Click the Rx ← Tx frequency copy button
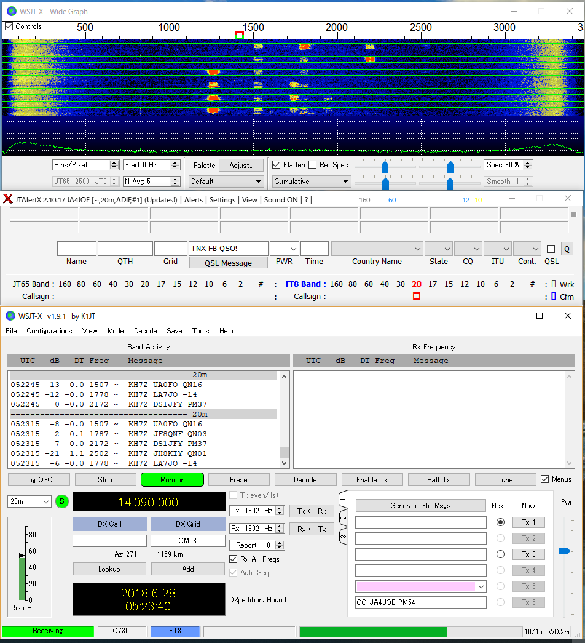Image resolution: width=585 pixels, height=643 pixels. (312, 529)
